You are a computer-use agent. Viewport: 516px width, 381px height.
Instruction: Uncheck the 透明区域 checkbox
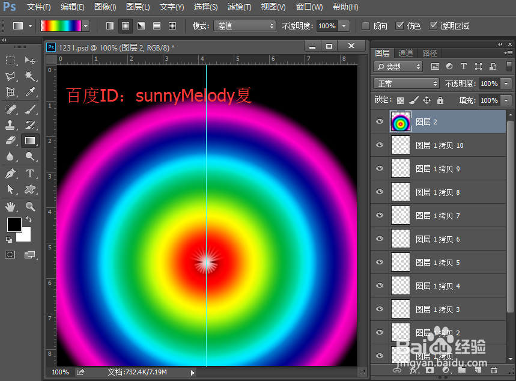click(x=433, y=26)
